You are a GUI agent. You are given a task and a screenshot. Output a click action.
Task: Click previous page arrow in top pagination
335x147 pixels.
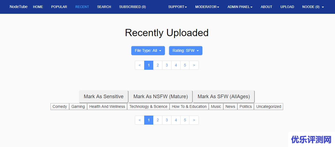pyautogui.click(x=140, y=65)
